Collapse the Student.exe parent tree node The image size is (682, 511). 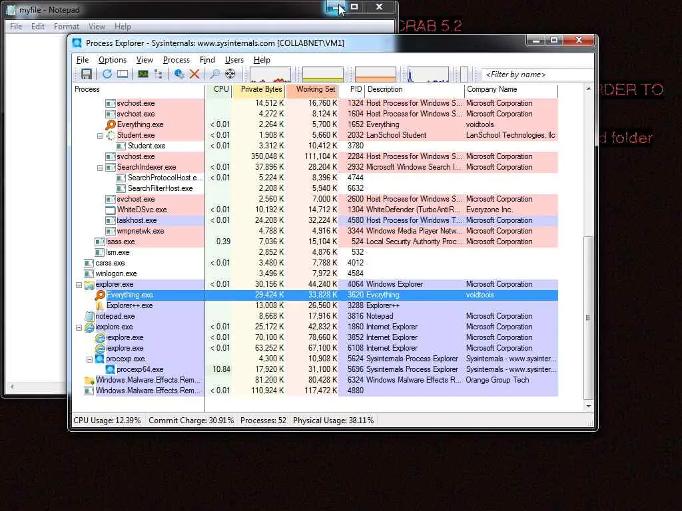tap(100, 136)
